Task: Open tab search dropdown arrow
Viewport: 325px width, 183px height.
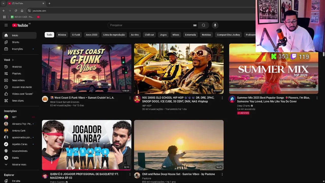Action: point(3,3)
